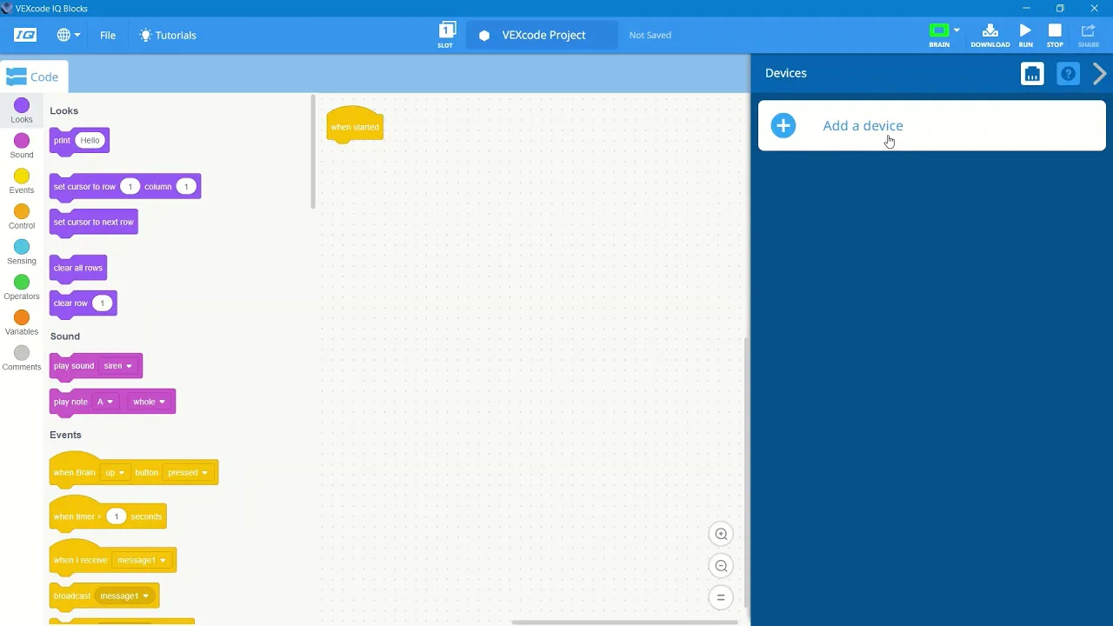Select the when started block on workspace
1113x626 pixels.
click(x=355, y=128)
